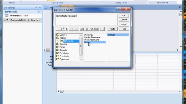Collapse the tblPrefects group

[x=39, y=12]
